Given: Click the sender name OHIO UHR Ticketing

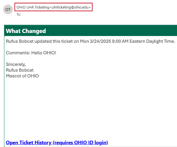Looking at the screenshot, I should [x=32, y=7].
